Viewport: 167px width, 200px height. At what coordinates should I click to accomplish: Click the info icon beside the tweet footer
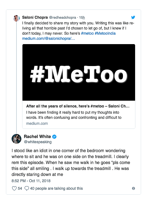[133, 188]
